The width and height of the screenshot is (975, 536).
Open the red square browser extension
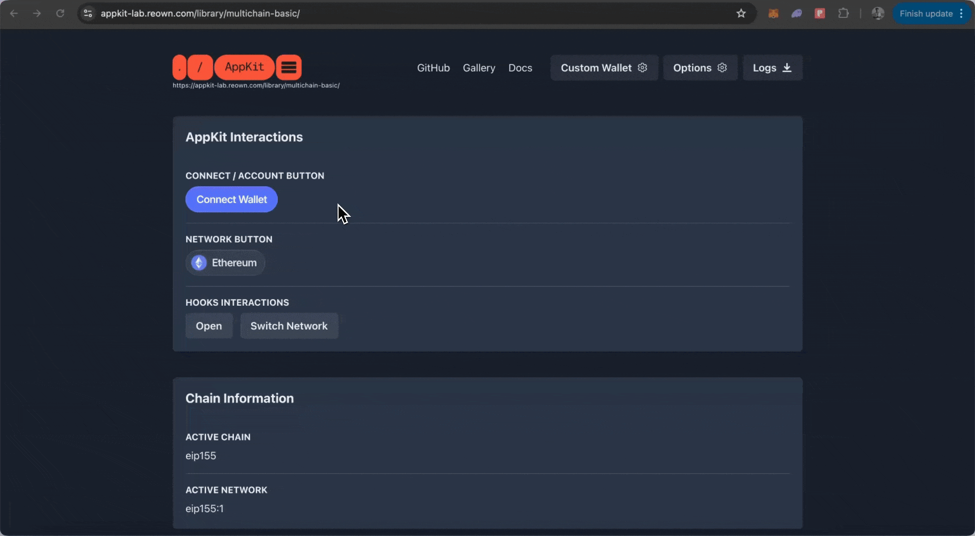tap(820, 13)
